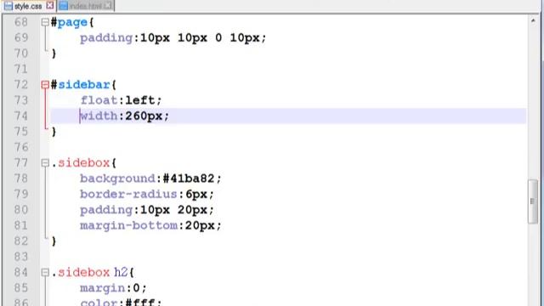
Task: Place cursor in '#page' selector
Action: coord(69,23)
